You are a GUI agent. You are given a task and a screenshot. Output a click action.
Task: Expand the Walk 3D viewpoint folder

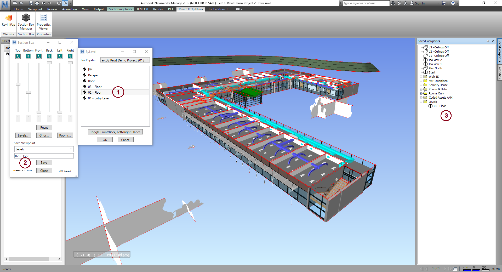pos(421,77)
